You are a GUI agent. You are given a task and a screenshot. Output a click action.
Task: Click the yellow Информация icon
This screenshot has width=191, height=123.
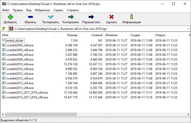pyautogui.click(x=132, y=17)
